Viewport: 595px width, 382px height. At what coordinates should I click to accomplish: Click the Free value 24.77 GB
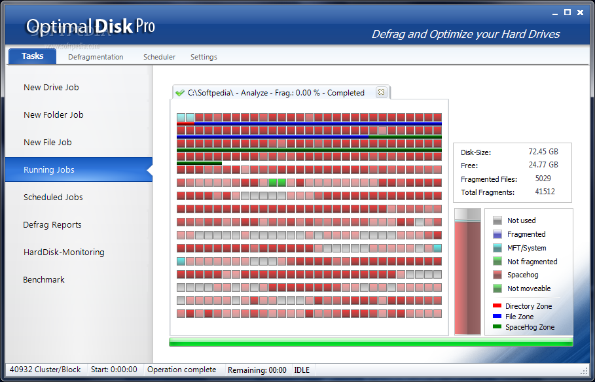point(543,165)
